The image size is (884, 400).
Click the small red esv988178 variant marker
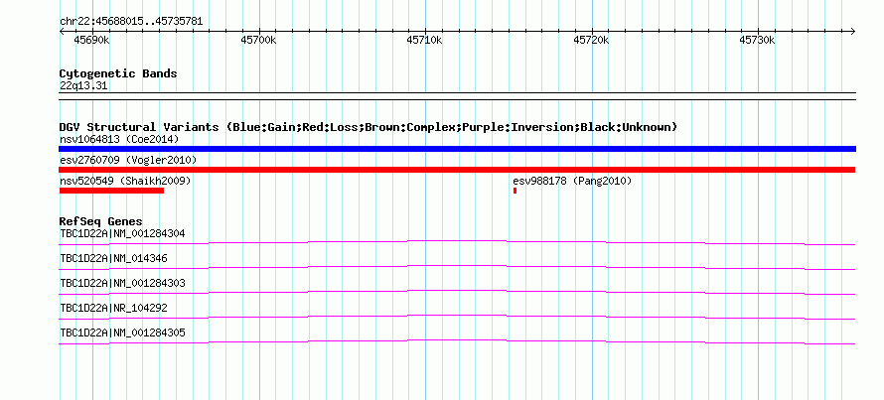515,191
